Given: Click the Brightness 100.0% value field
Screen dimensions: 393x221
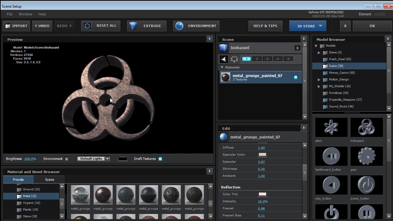Looking at the screenshot, I should click(x=30, y=159).
